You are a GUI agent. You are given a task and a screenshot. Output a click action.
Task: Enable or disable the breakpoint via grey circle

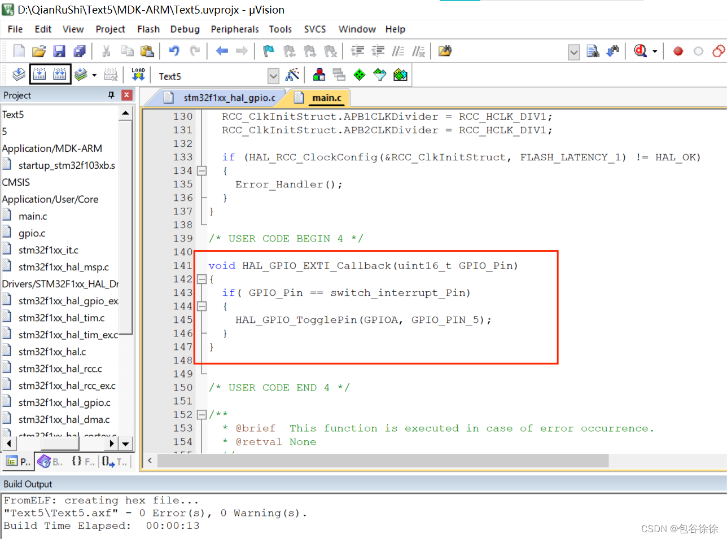[698, 51]
